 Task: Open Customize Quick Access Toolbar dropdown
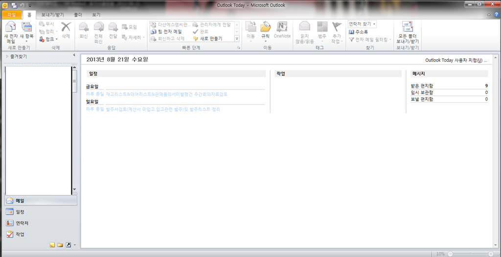tap(30, 5)
